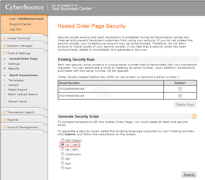Screen dimensions: 205x180
Task: Click serial number 37274446756165
Action: [71, 96]
